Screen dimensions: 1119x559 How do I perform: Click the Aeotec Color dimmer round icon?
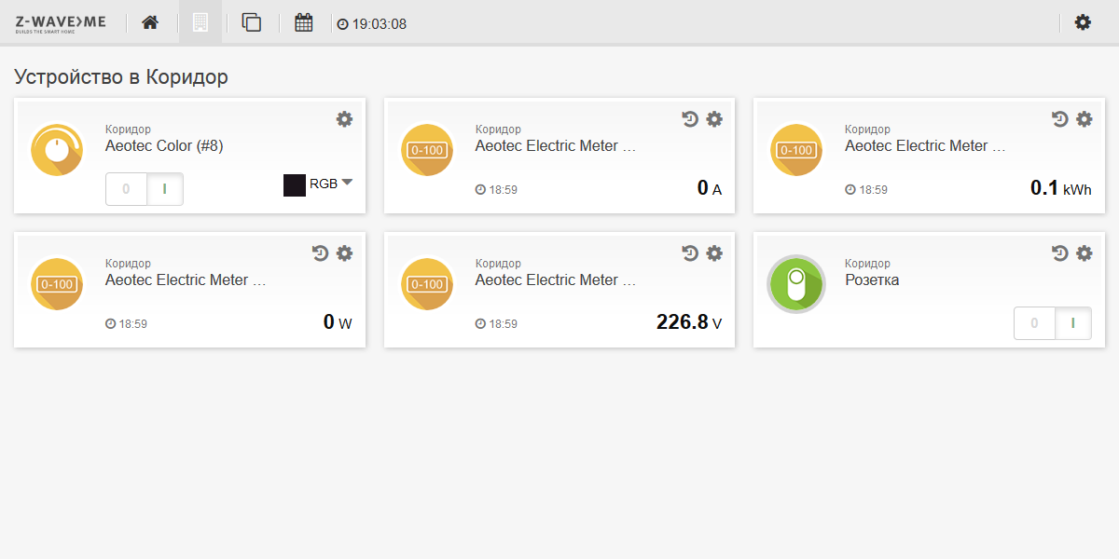point(57,149)
